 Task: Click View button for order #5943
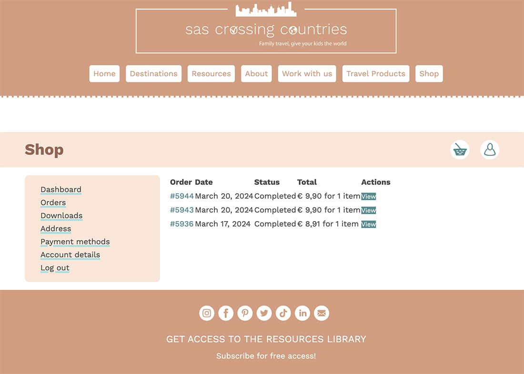pyautogui.click(x=369, y=210)
